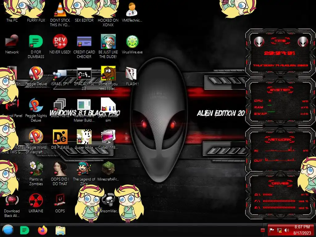This screenshot has height=237, width=316.
Task: Click the NETWORK gadget header
Action: [x=280, y=139]
